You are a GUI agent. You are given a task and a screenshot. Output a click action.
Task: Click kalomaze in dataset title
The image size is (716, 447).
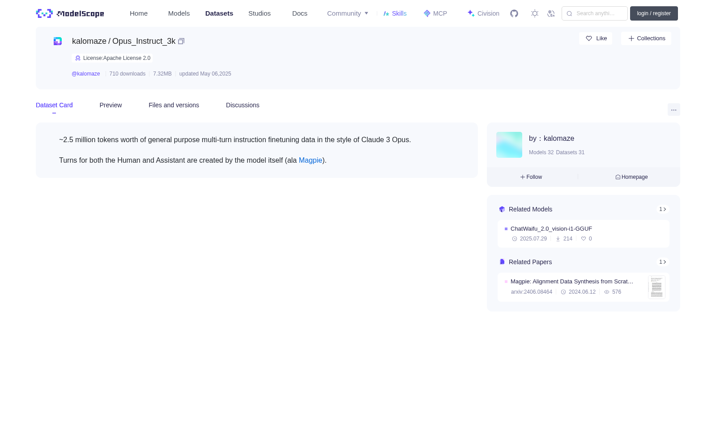[89, 41]
